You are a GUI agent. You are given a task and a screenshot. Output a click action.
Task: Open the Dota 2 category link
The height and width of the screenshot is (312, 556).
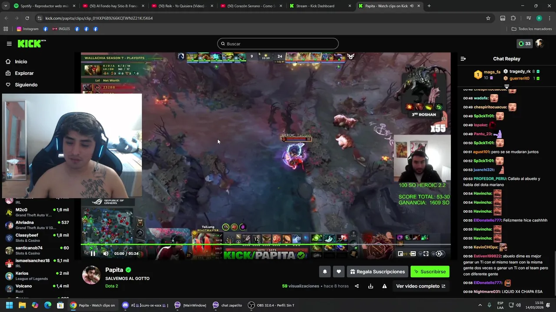[x=112, y=286]
